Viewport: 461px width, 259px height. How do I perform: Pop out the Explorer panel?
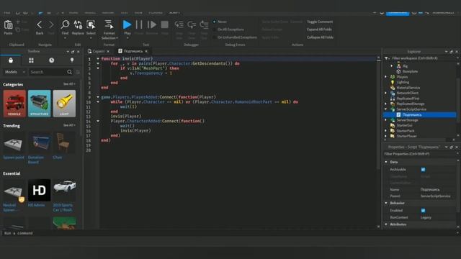pos(452,52)
